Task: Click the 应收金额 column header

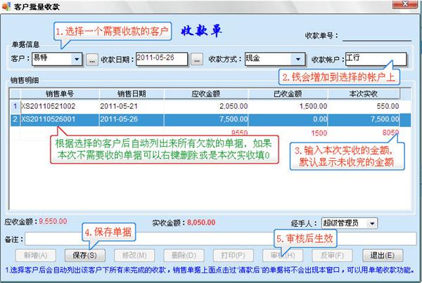Action: (205, 93)
